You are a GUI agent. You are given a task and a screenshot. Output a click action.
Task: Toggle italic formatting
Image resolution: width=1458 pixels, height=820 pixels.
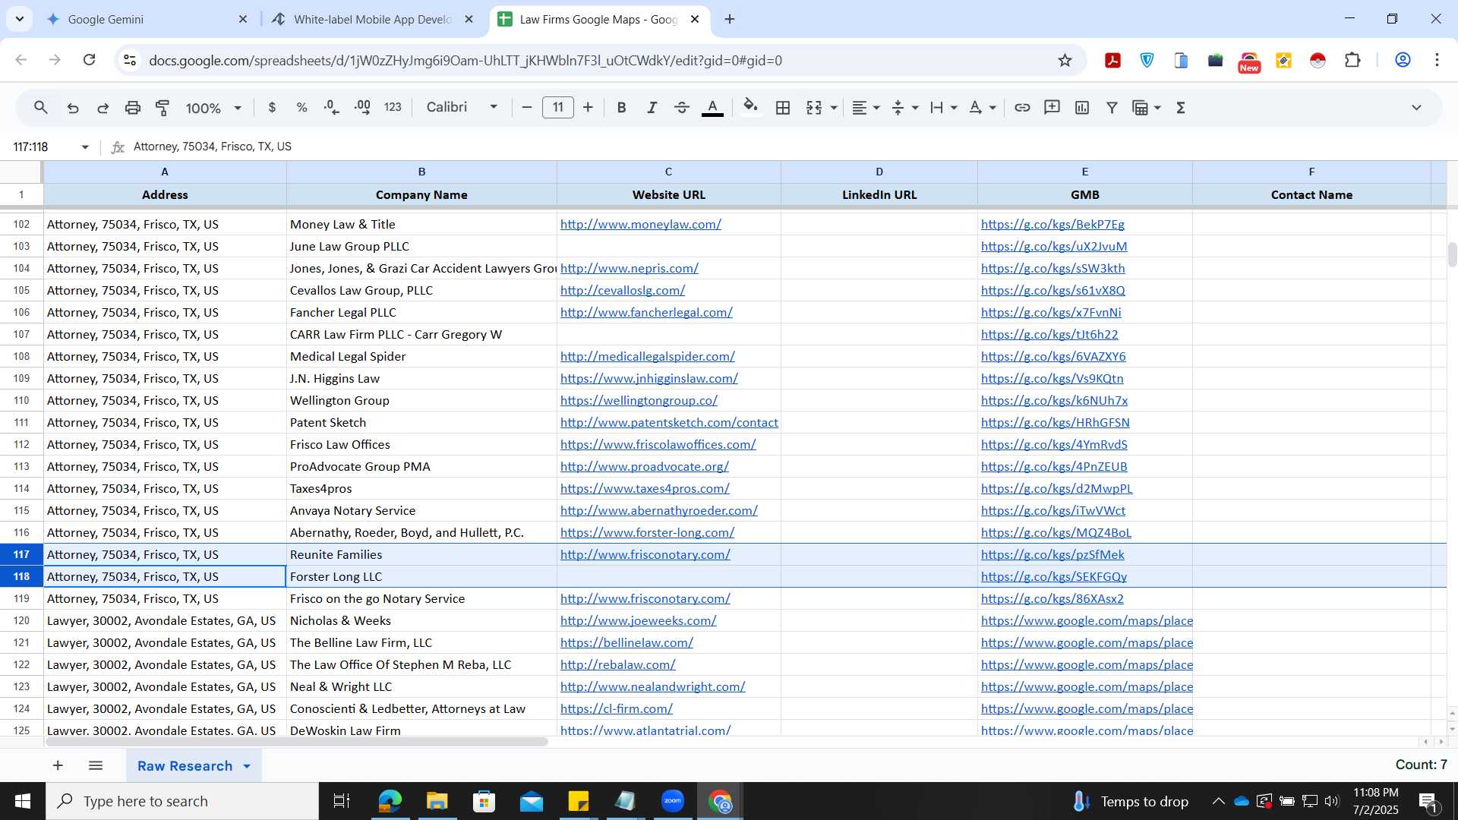(652, 108)
